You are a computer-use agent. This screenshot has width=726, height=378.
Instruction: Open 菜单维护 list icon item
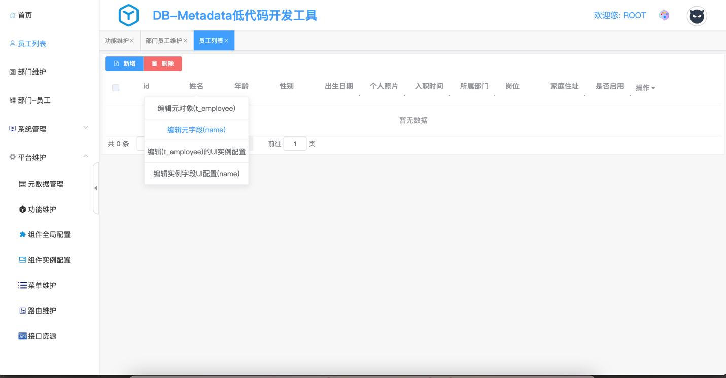tap(42, 285)
